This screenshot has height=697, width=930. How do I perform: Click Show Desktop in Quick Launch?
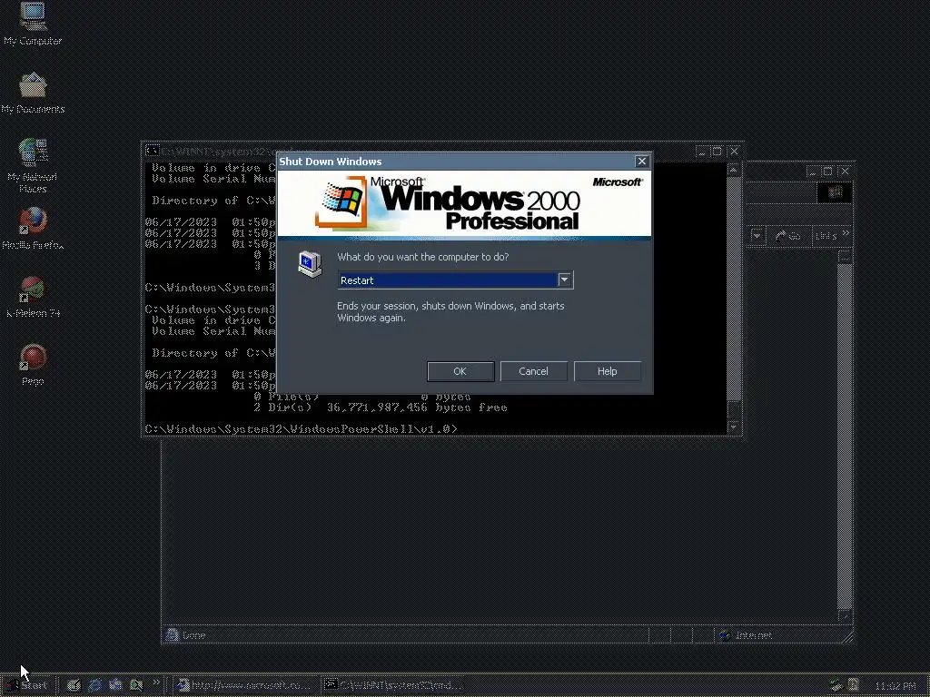point(74,685)
